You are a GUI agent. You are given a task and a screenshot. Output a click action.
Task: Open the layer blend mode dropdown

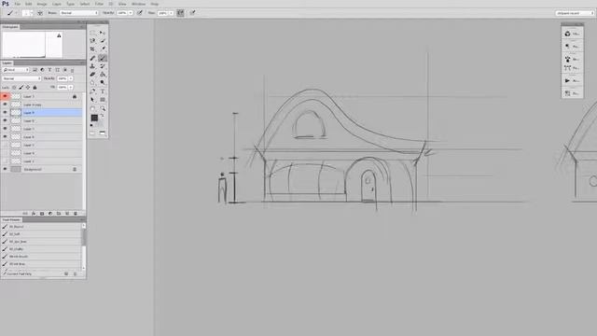[21, 78]
